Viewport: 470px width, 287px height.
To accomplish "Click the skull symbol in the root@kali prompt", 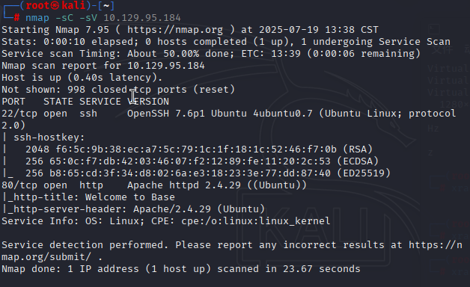I will (55, 6).
